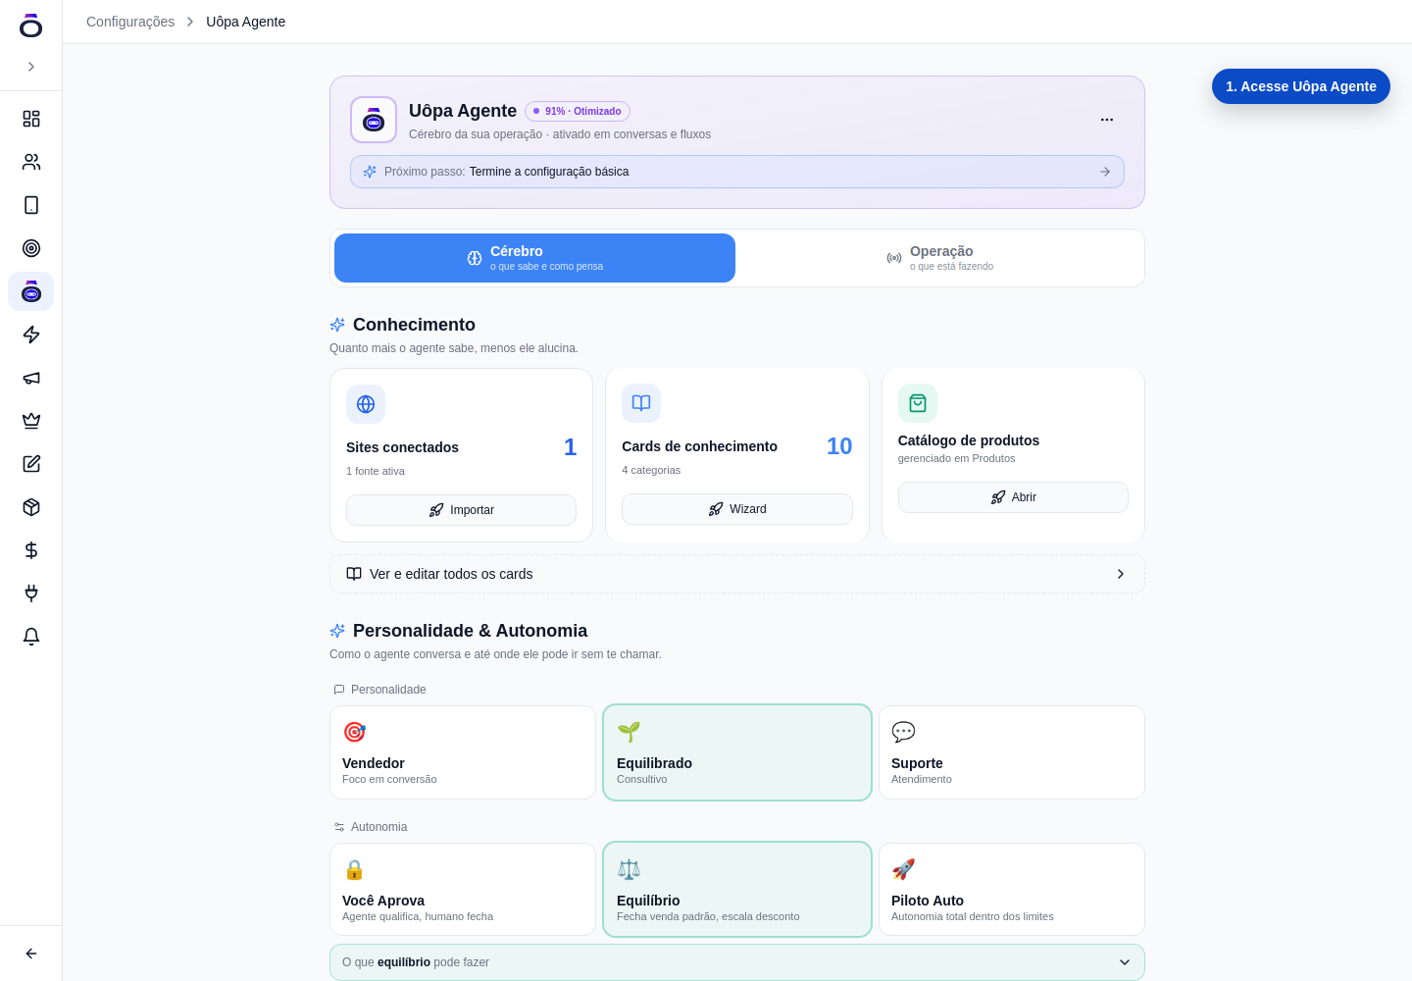Screen dimensions: 1412x981
Task: Click the book icon on Cards de conhecimento
Action: (641, 403)
